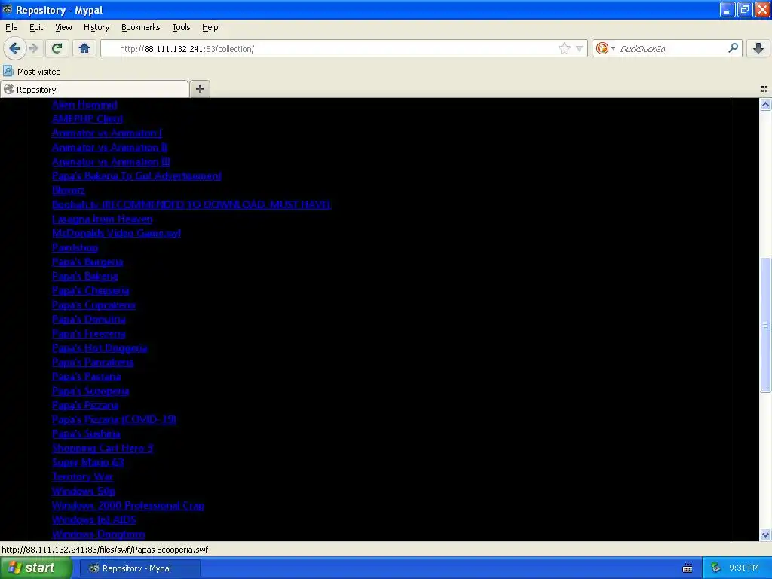Open the AMFPHP Client link
Image resolution: width=772 pixels, height=579 pixels.
[x=87, y=118]
